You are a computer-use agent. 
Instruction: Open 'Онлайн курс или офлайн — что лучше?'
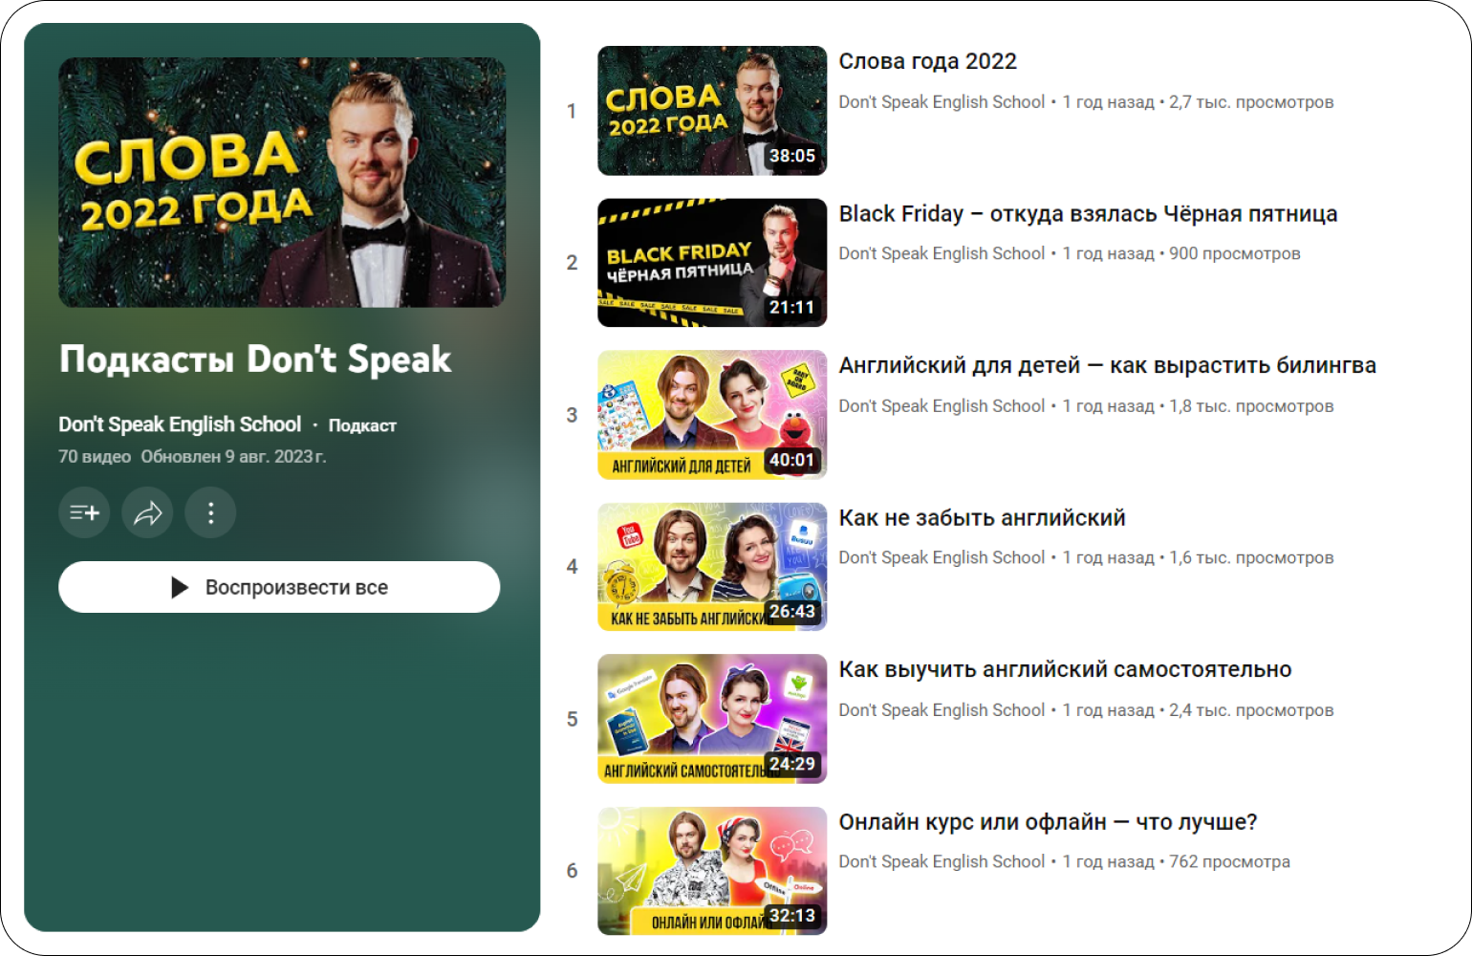click(1049, 822)
